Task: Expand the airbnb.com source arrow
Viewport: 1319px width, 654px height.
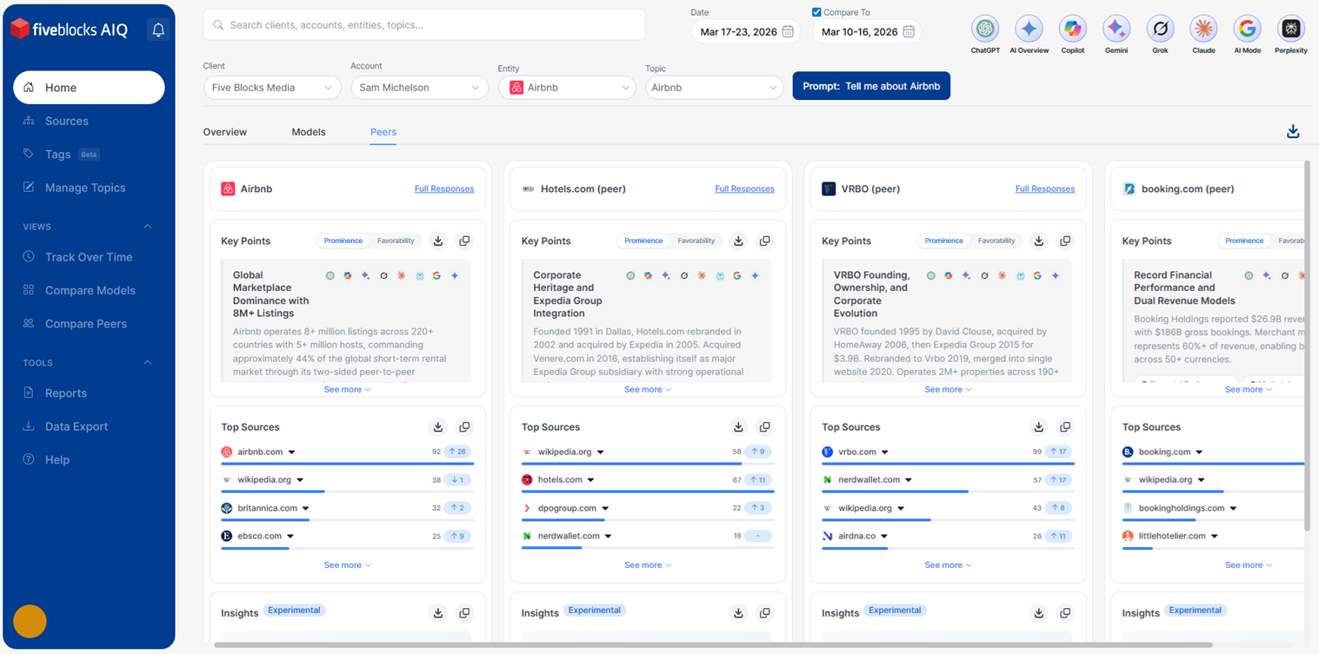Action: (x=292, y=453)
